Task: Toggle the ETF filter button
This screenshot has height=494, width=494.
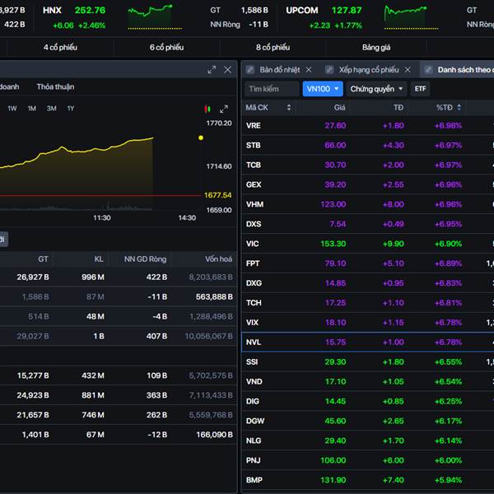Action: point(420,89)
